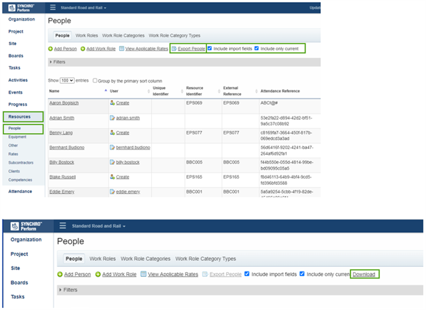The width and height of the screenshot is (426, 310).
Task: Open the Aaron Bogisich person link
Action: click(64, 103)
